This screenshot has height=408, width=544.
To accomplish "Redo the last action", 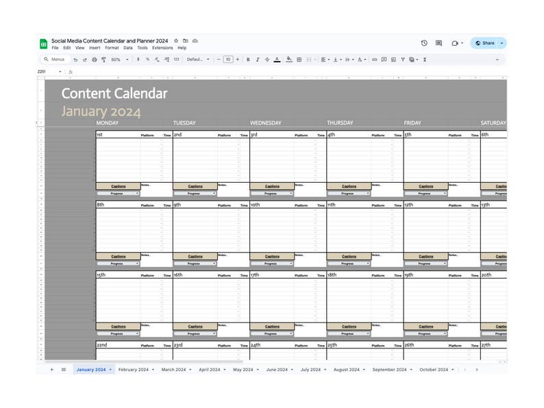I will click(85, 60).
